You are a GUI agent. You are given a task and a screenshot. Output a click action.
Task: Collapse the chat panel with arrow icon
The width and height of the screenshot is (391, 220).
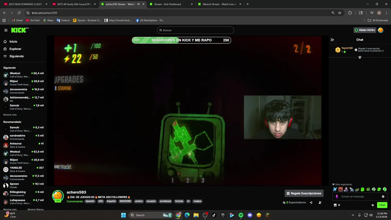coord(332,40)
